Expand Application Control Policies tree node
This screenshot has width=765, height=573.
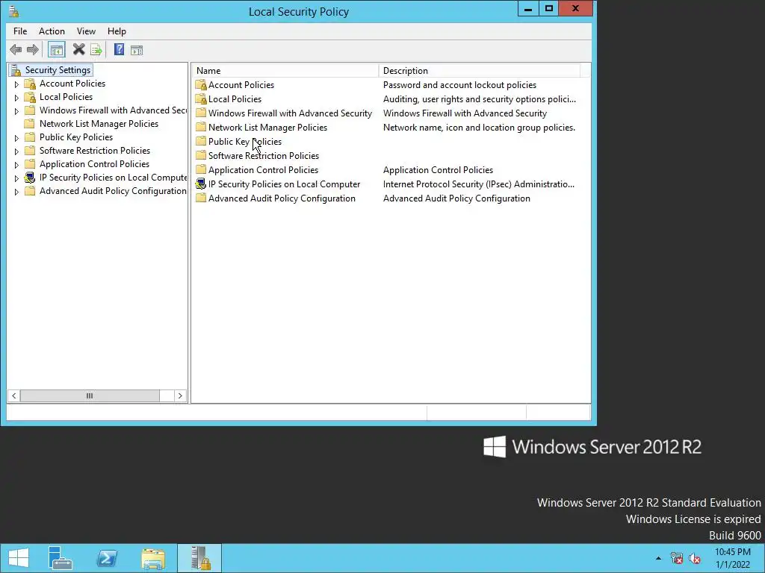point(16,165)
